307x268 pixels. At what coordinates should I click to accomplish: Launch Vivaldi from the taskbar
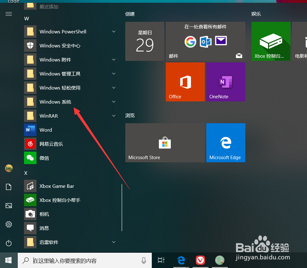[200, 260]
